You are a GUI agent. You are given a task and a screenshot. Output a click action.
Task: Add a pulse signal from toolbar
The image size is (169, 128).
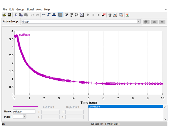click(54, 15)
